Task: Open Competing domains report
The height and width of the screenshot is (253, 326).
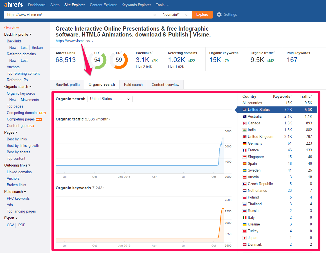Action: tap(23, 113)
